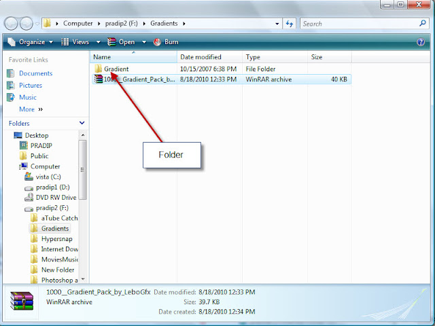435x326 pixels.
Task: Select pradip2 (F:) in folder tree
Action: [52, 208]
